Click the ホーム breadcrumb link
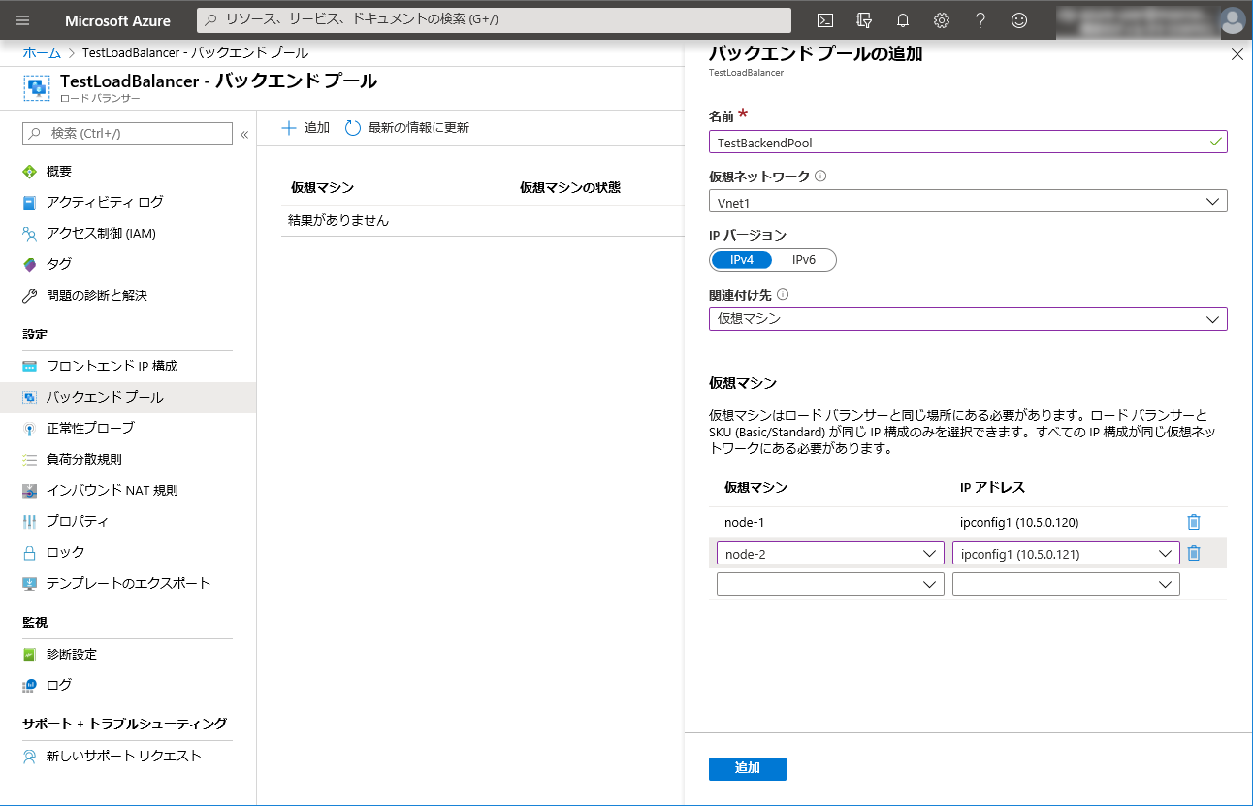 [x=42, y=52]
